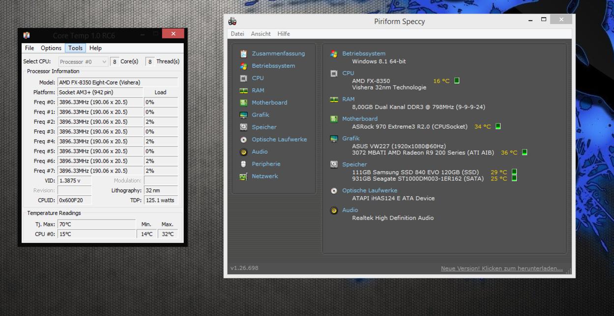Click the Grafik monitor icon in Speccy sidebar
The height and width of the screenshot is (316, 614).
[x=243, y=115]
